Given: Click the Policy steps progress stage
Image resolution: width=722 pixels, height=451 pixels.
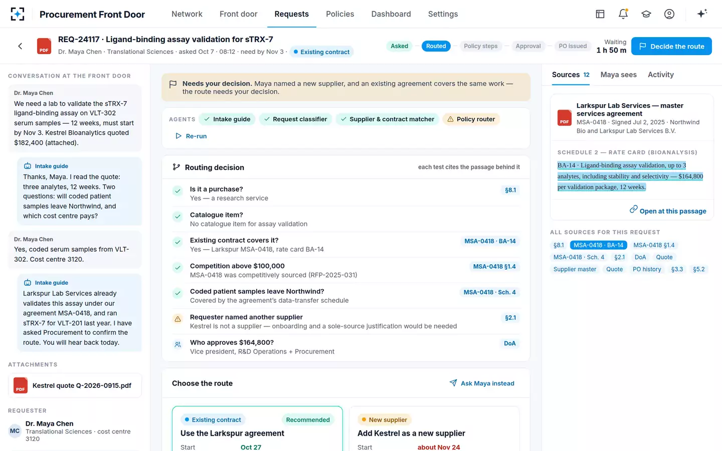Looking at the screenshot, I should pos(481,46).
